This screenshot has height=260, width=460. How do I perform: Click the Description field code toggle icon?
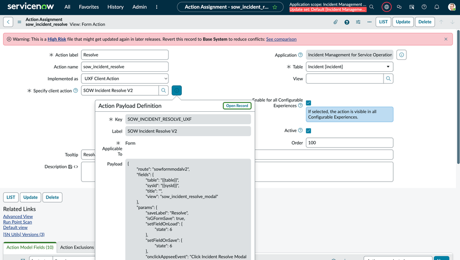pos(76,166)
